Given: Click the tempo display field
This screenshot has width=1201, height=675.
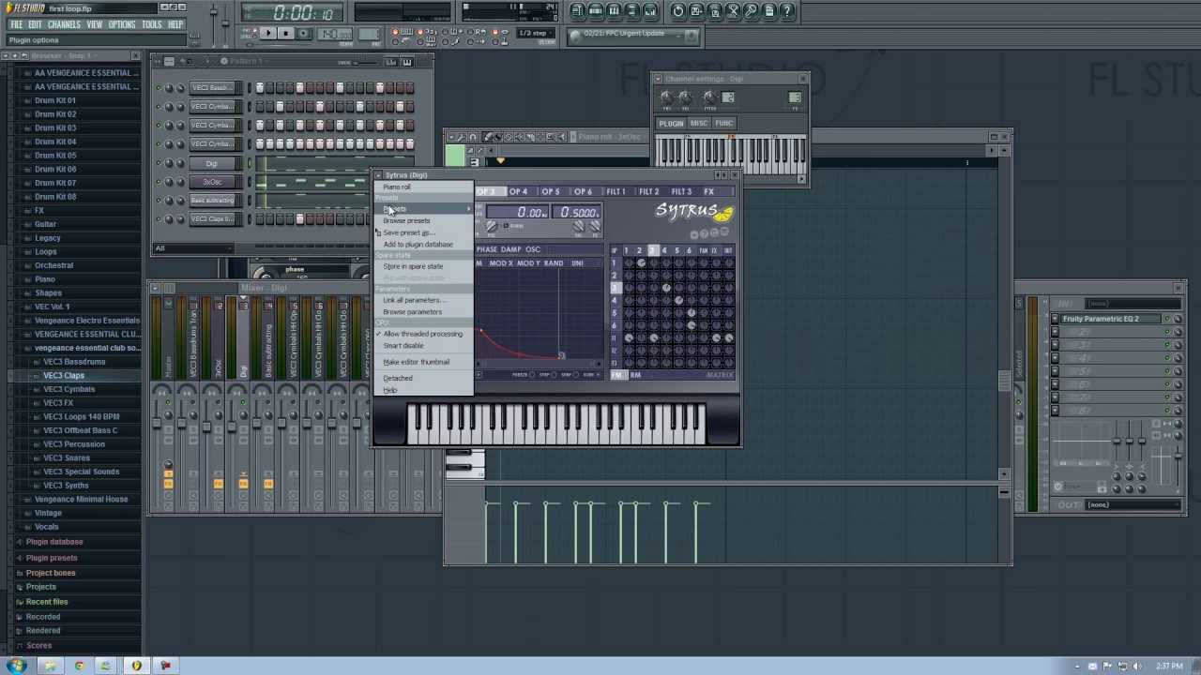Looking at the screenshot, I should click(x=336, y=34).
